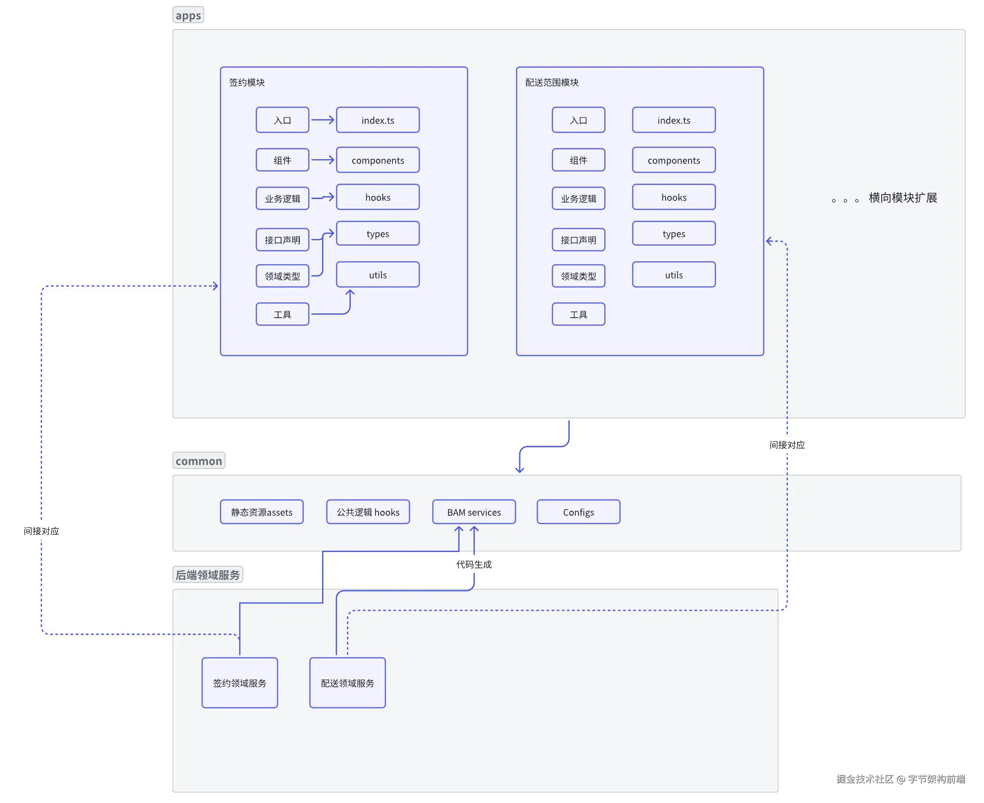Select 入口 box in 签约模块
The image size is (984, 803).
pos(282,120)
